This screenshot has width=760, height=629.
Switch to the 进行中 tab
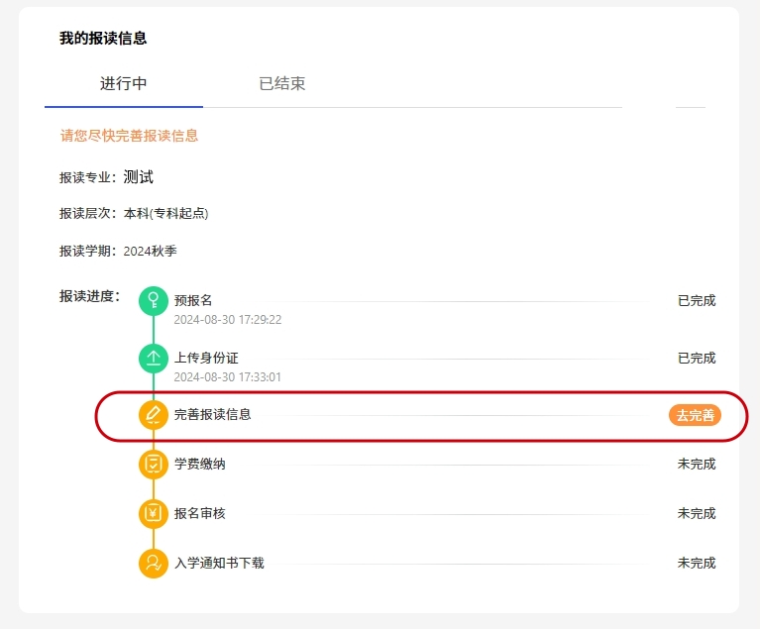[x=124, y=83]
